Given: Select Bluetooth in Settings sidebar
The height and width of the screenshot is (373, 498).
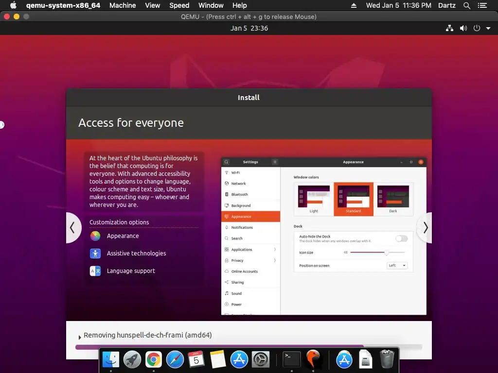Looking at the screenshot, I should coord(250,194).
